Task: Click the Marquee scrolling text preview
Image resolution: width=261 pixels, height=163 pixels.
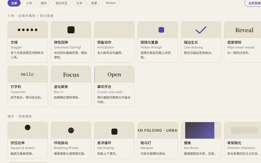Action: pyautogui.click(x=158, y=130)
